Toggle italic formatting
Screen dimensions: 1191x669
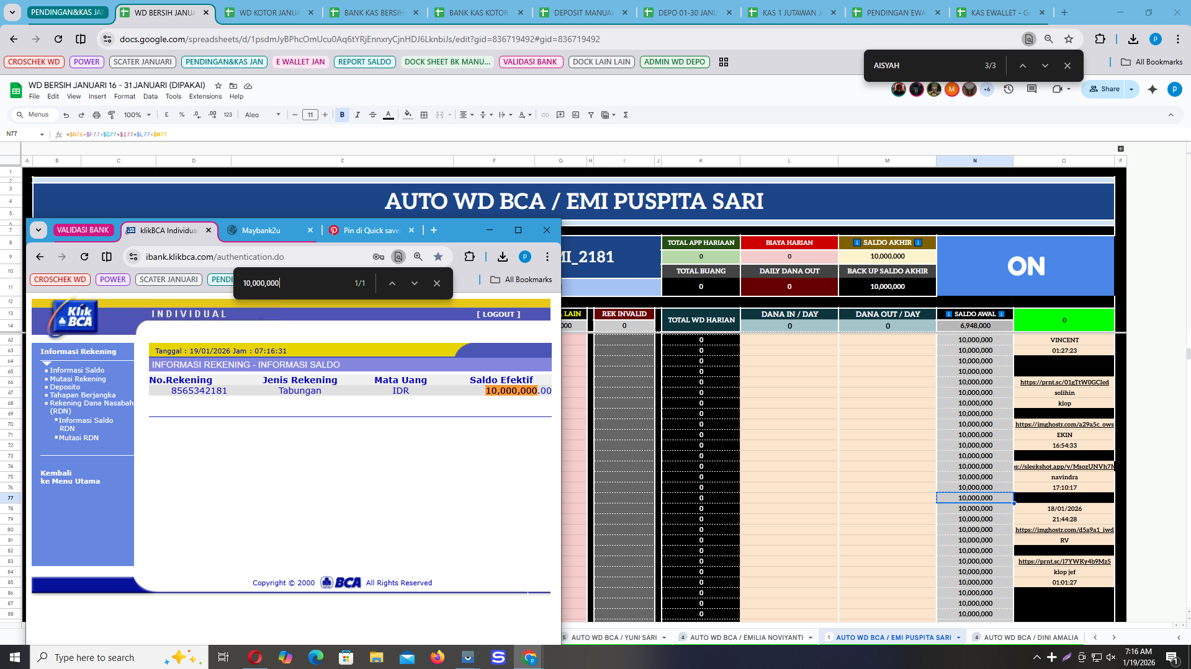click(357, 115)
